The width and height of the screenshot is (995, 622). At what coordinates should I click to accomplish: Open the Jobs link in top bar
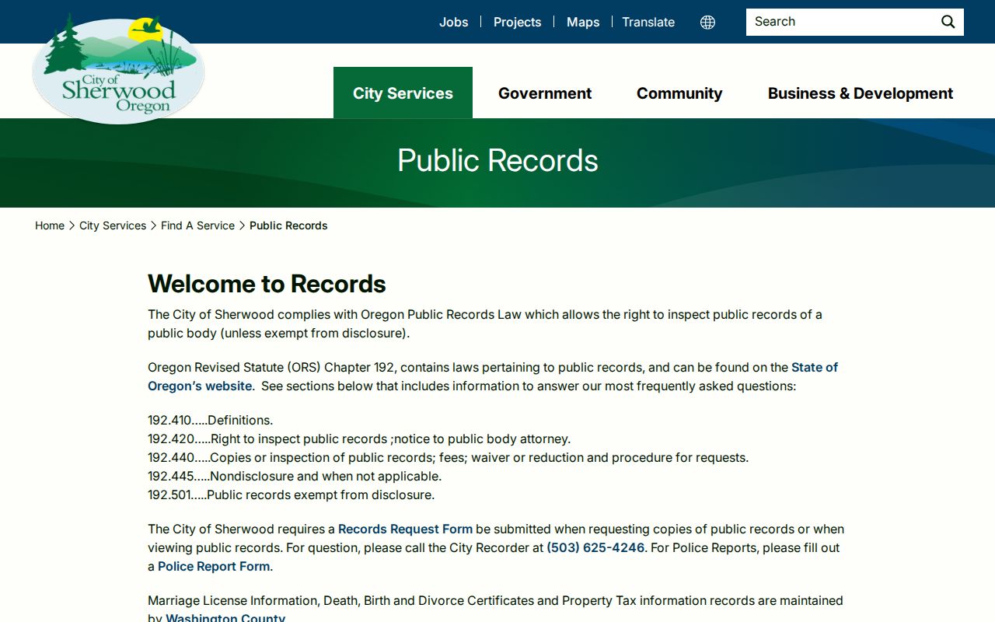(454, 22)
